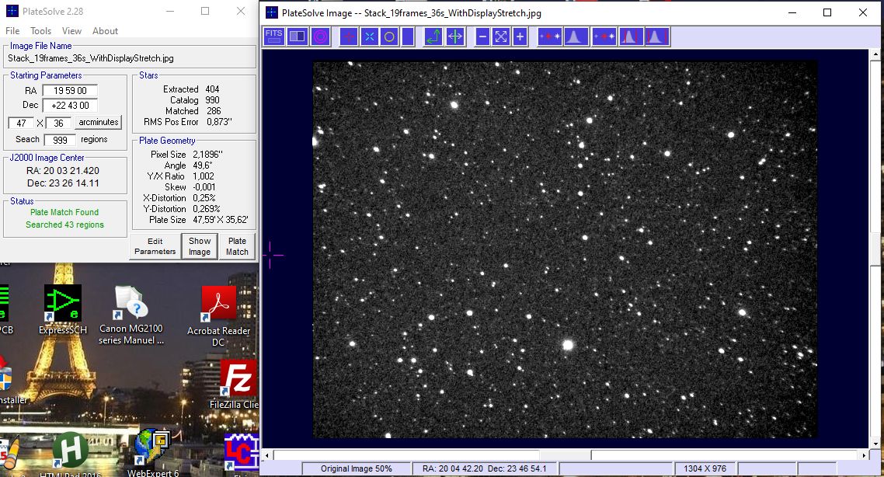Click the zoom out minus icon
The image size is (884, 477).
tap(482, 37)
